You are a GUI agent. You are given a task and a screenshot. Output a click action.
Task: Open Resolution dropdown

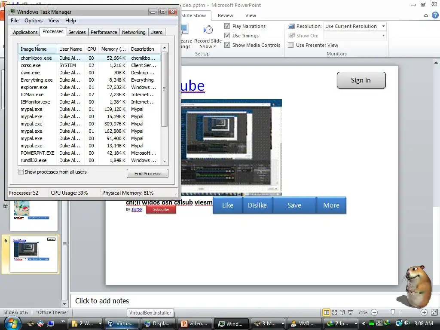pos(383,26)
